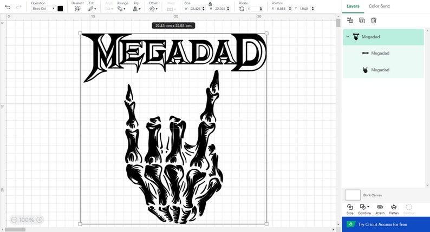Click the Position Y field
430x232 pixels.
(304, 9)
